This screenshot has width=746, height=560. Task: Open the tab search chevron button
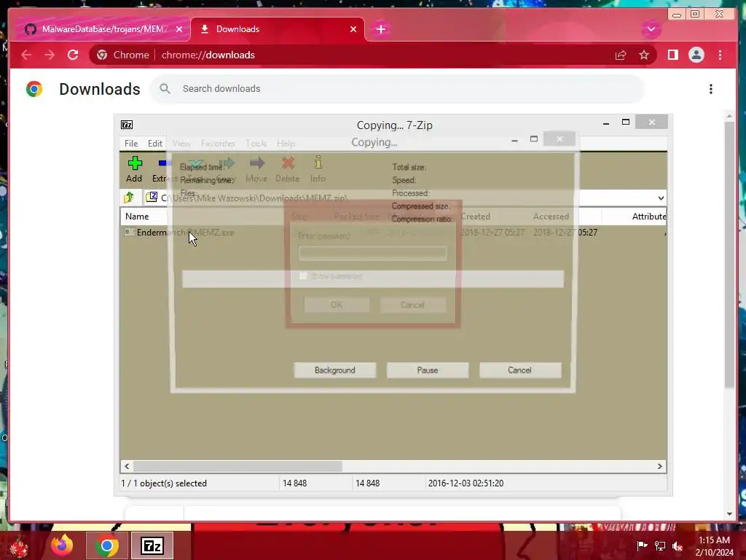click(x=651, y=29)
